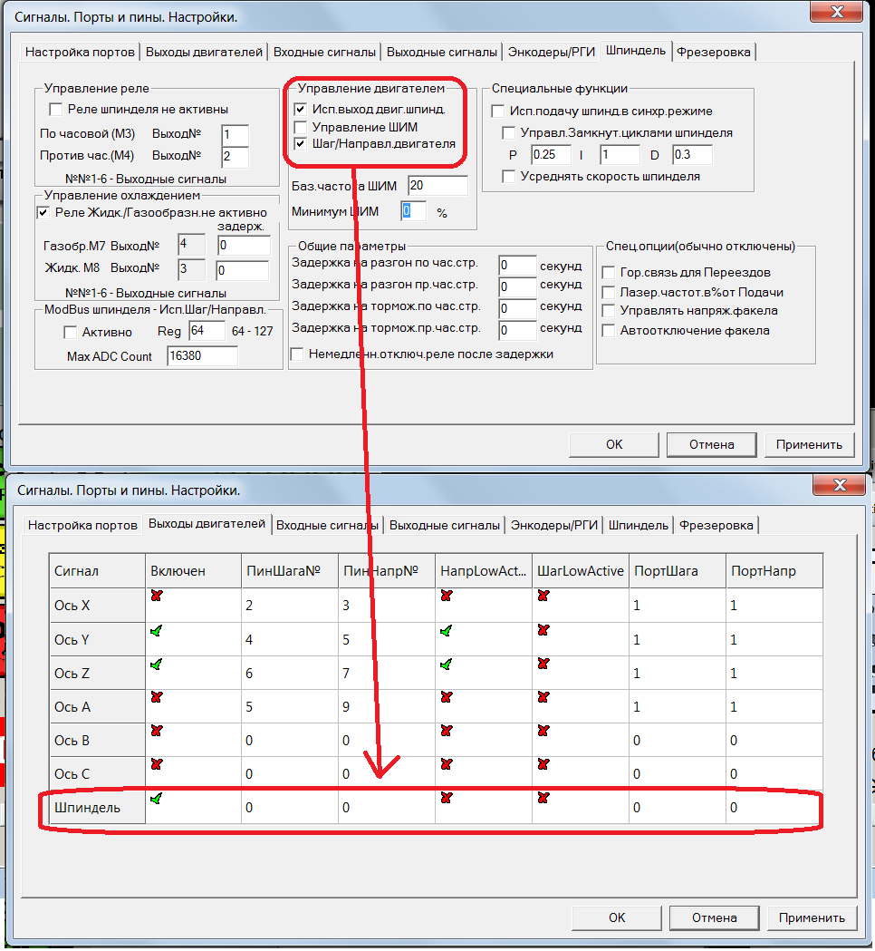Open Выходные сигналы tab in top window

point(442,53)
